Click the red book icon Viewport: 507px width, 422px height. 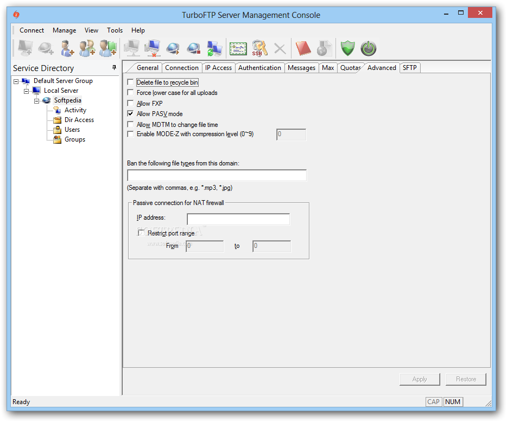303,48
